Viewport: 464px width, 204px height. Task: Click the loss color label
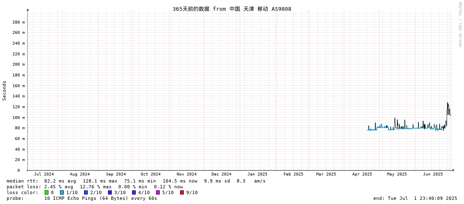[x=22, y=192]
